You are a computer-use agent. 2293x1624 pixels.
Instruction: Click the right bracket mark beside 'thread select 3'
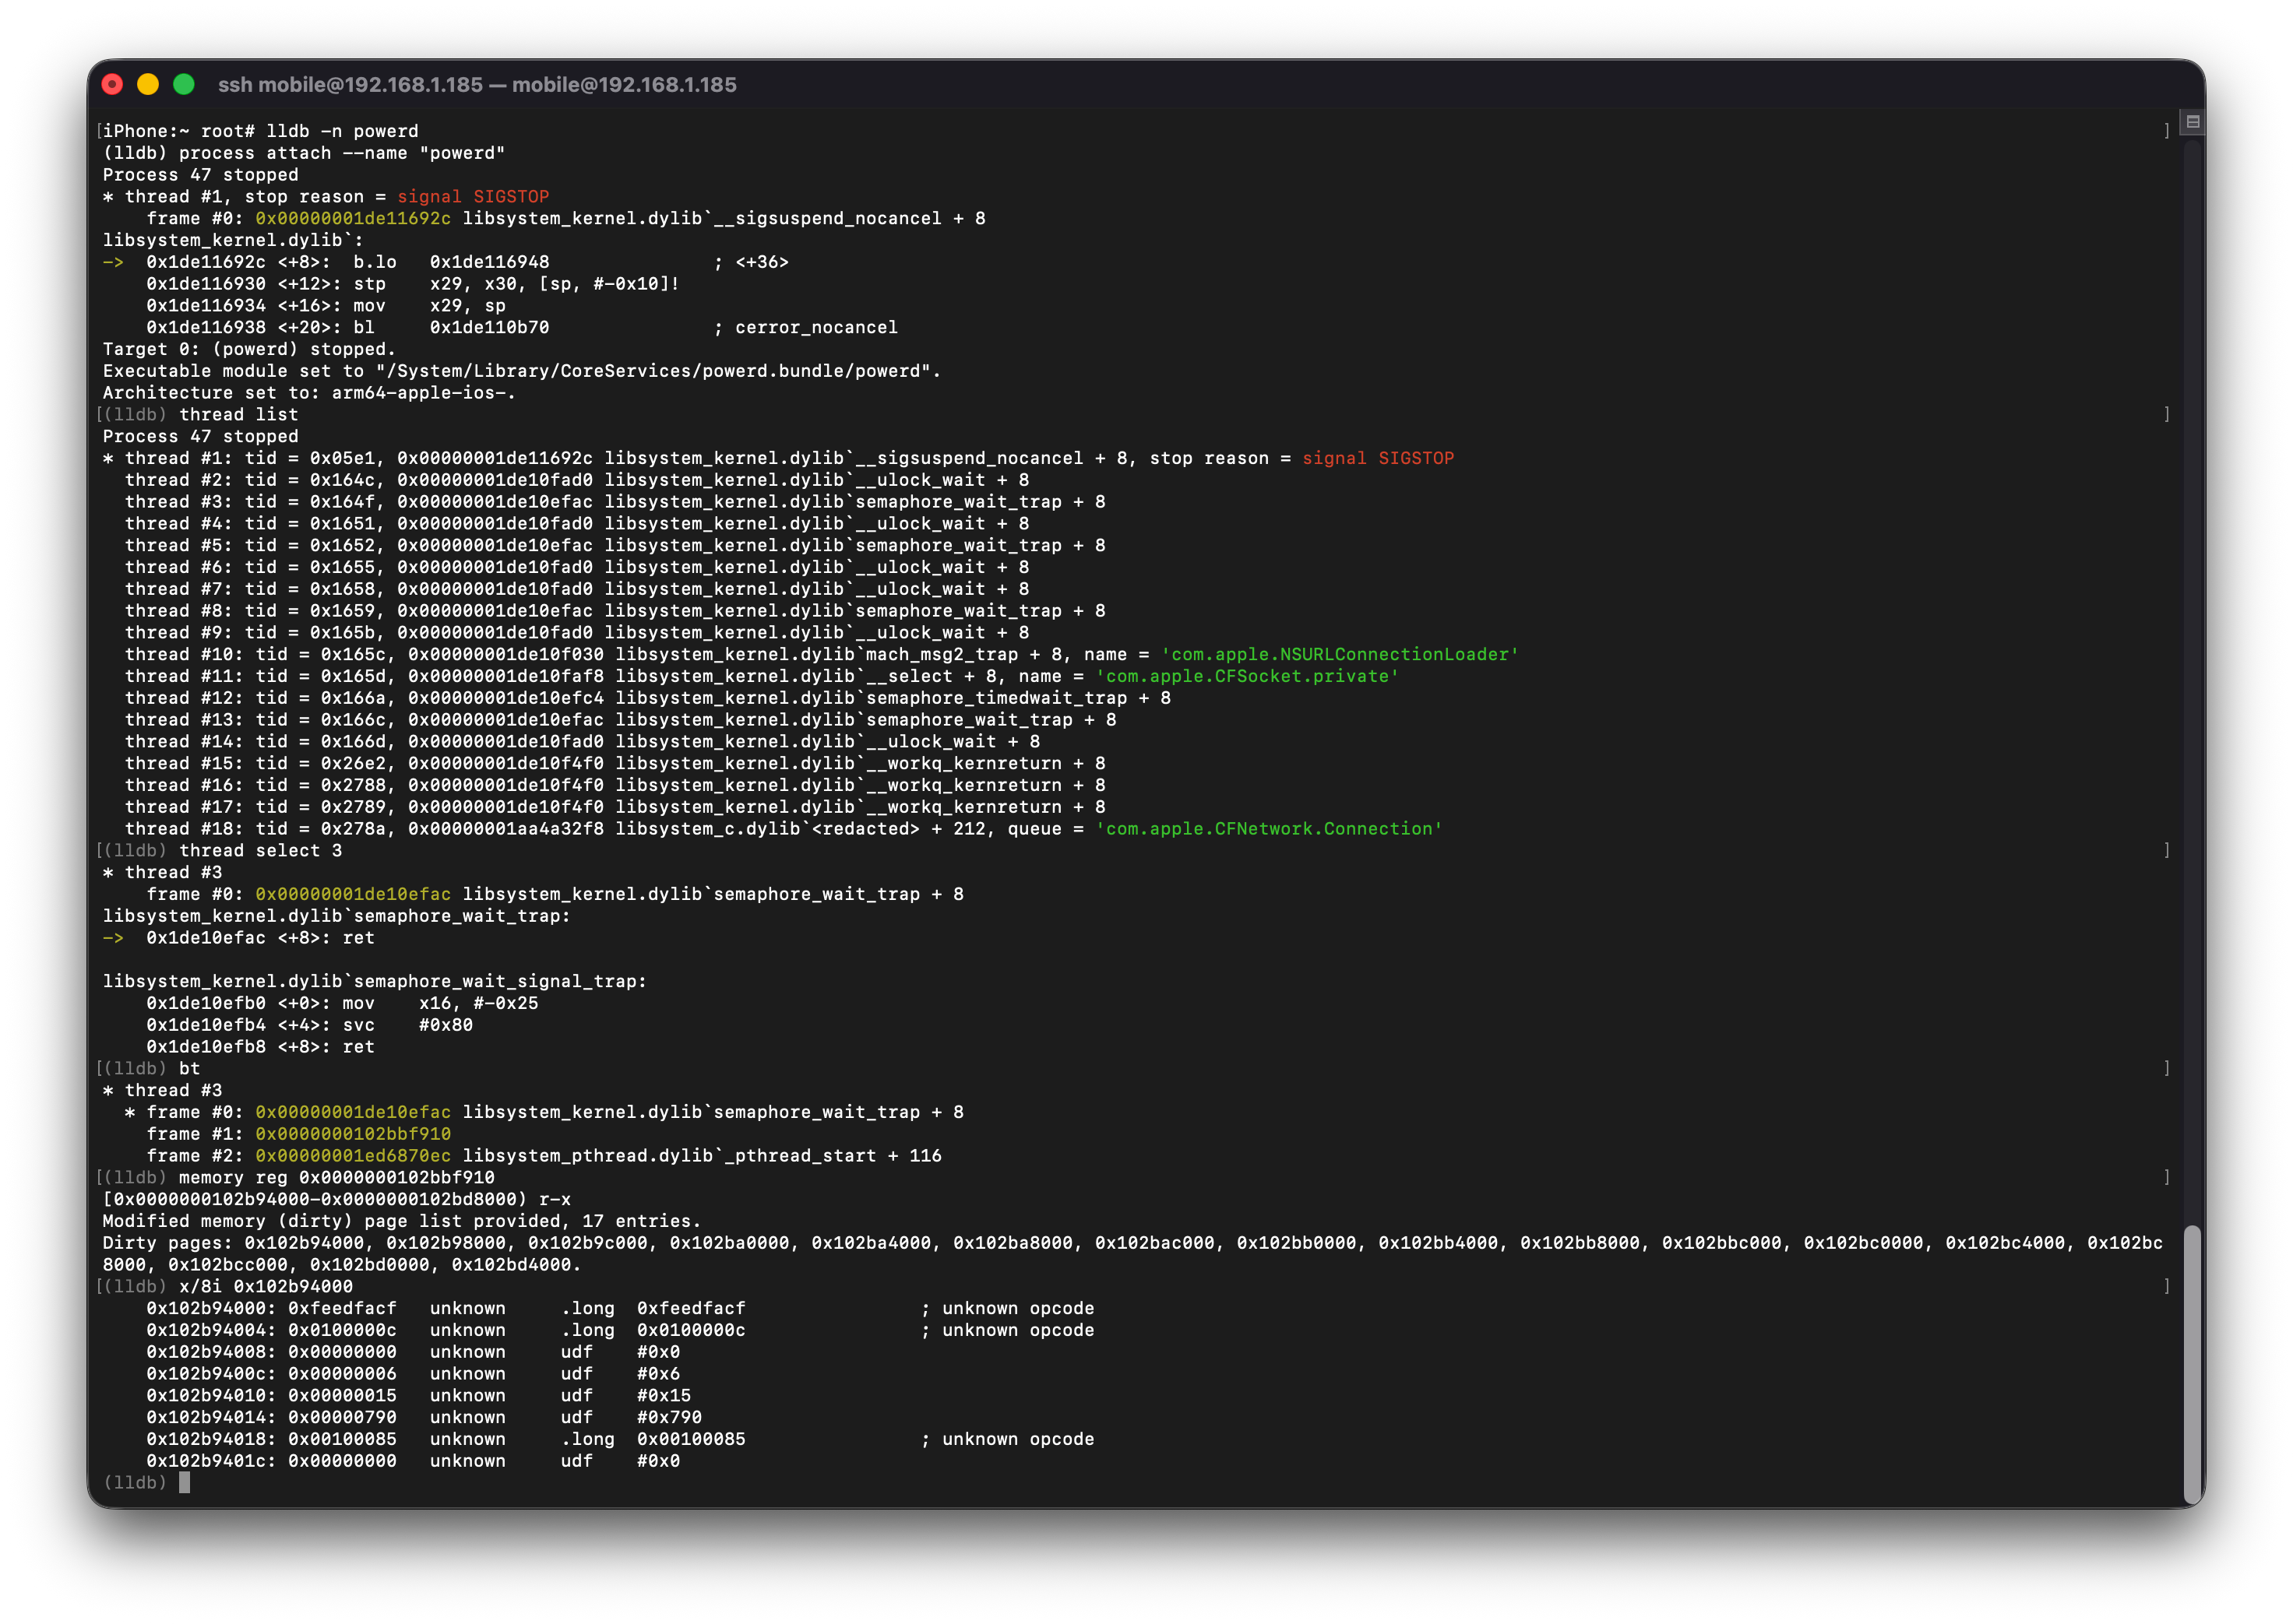(x=2167, y=850)
